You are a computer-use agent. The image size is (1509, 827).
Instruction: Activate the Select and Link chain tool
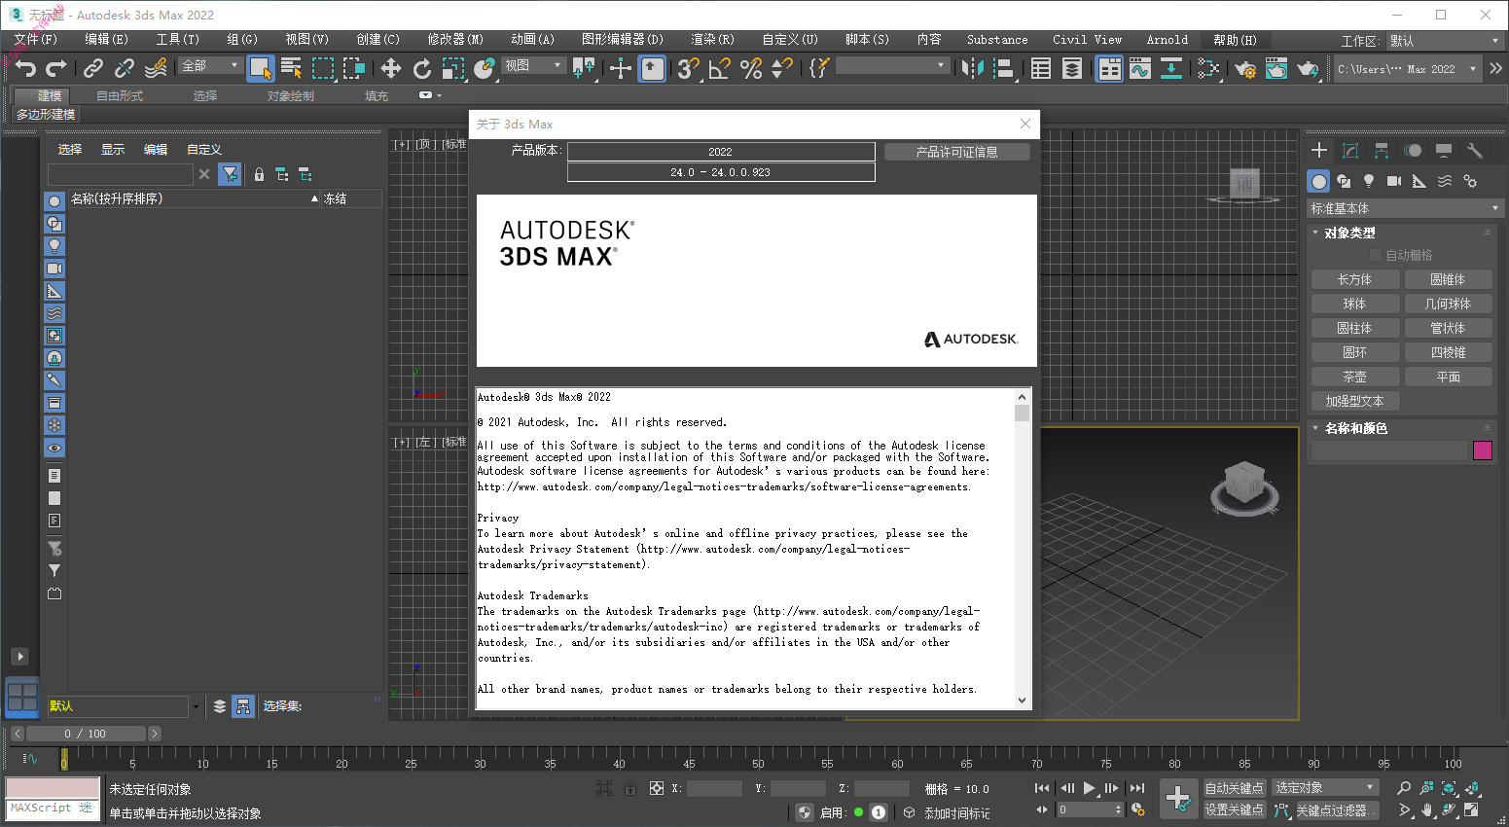[x=93, y=68]
